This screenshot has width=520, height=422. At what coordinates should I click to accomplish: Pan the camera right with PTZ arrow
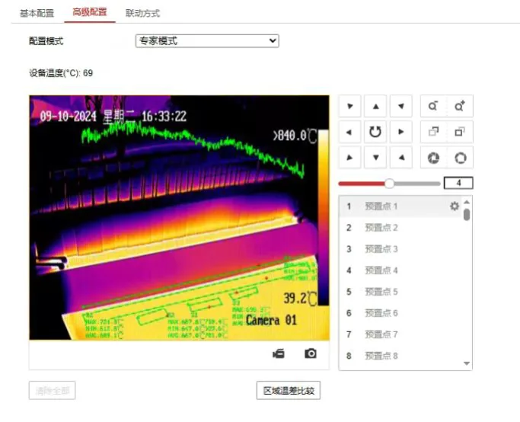[400, 132]
